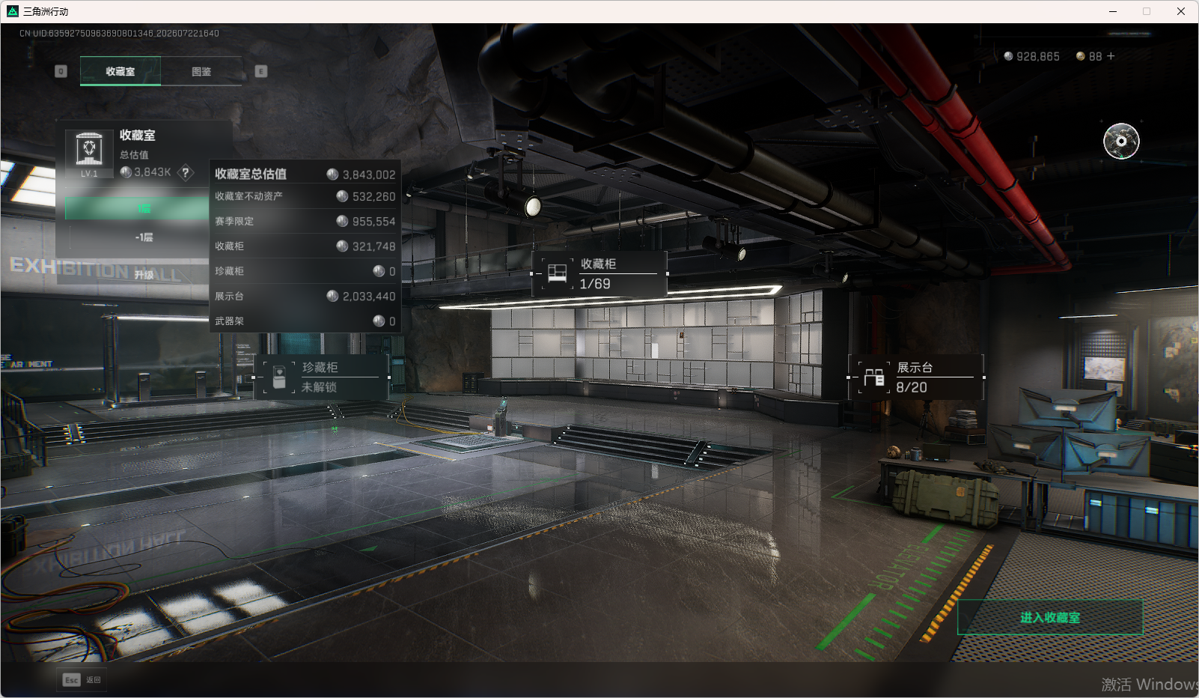
Task: Open the 图鉴 tab
Action: (201, 71)
